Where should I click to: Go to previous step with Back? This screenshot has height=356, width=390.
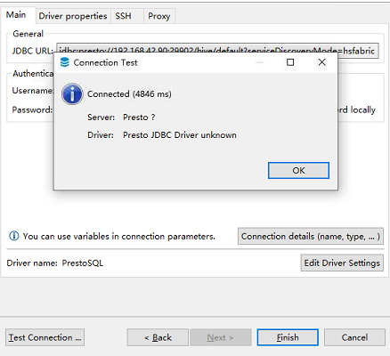(x=158, y=337)
